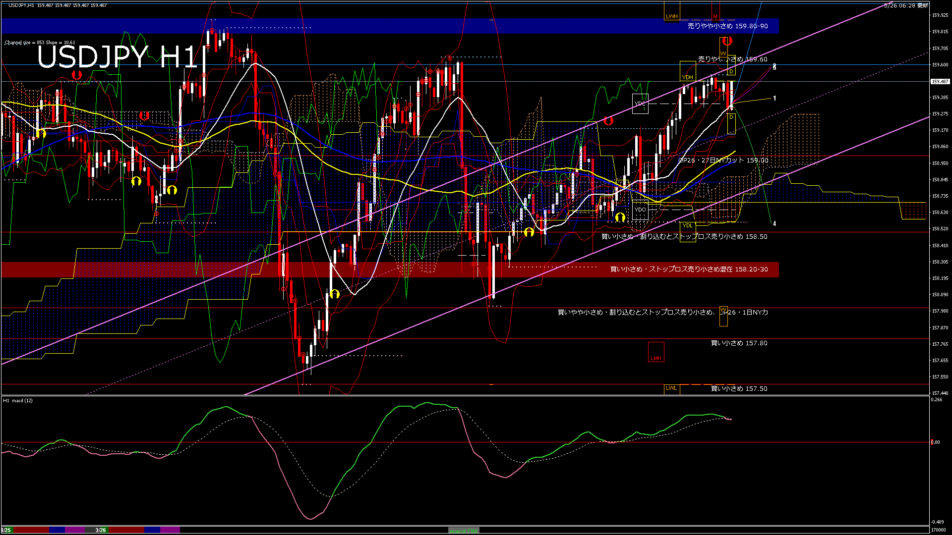Image resolution: width=952 pixels, height=535 pixels.
Task: Click the 159.487 price tag on the right axis
Action: (x=940, y=82)
